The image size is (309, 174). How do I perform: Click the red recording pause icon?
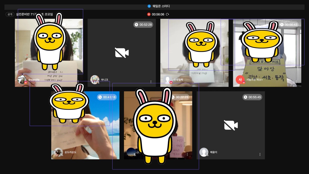[149, 14]
